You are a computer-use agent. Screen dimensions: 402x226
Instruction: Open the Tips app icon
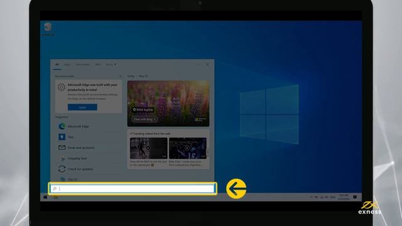click(62, 137)
